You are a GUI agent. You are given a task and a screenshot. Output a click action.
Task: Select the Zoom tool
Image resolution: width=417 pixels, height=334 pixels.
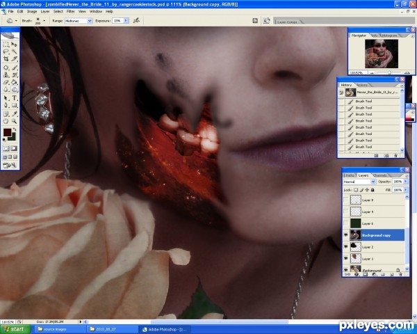coord(14,121)
